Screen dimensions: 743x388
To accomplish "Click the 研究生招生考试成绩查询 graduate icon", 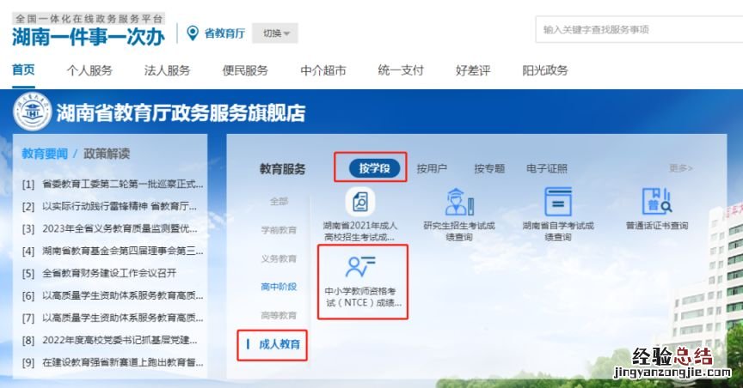I will [459, 202].
